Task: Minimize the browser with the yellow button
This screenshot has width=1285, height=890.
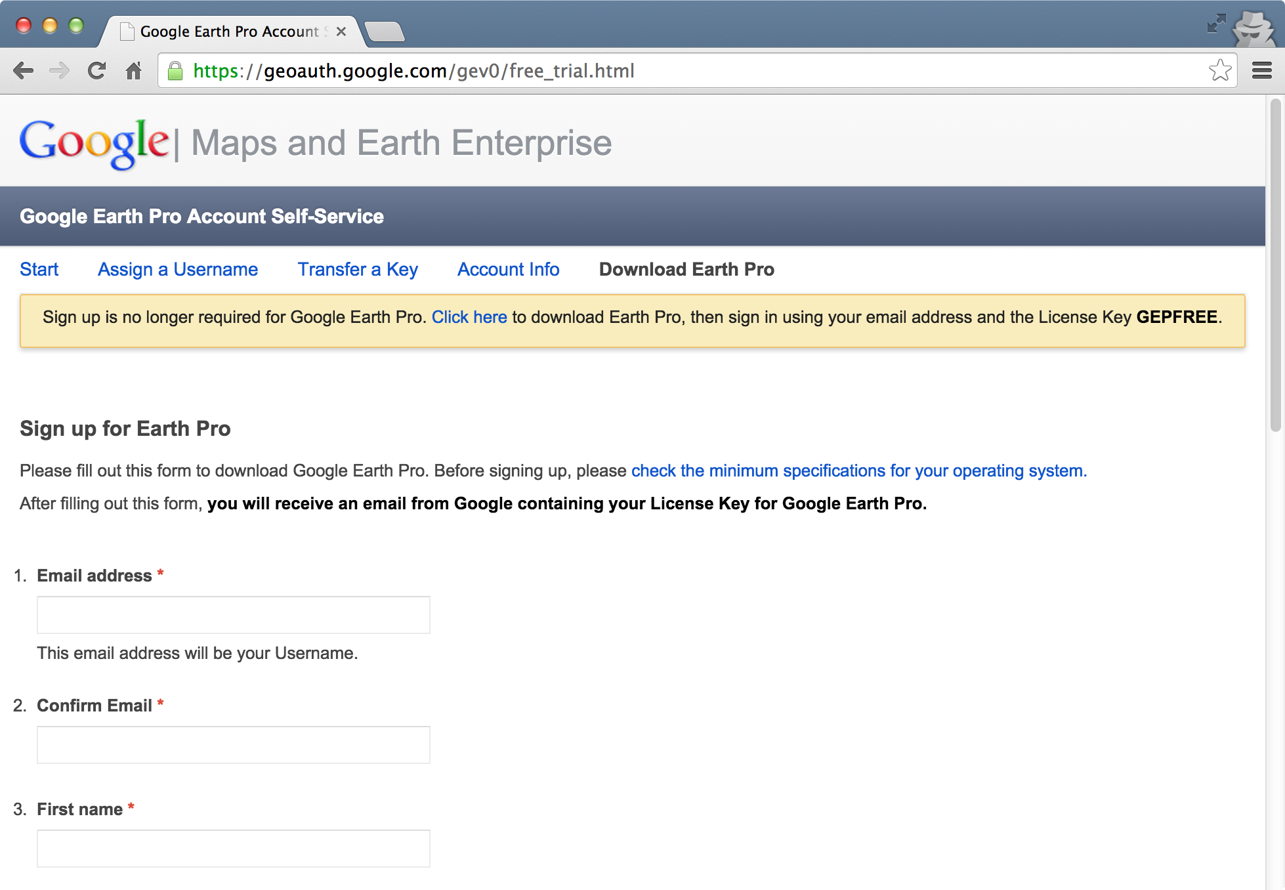Action: 50,25
